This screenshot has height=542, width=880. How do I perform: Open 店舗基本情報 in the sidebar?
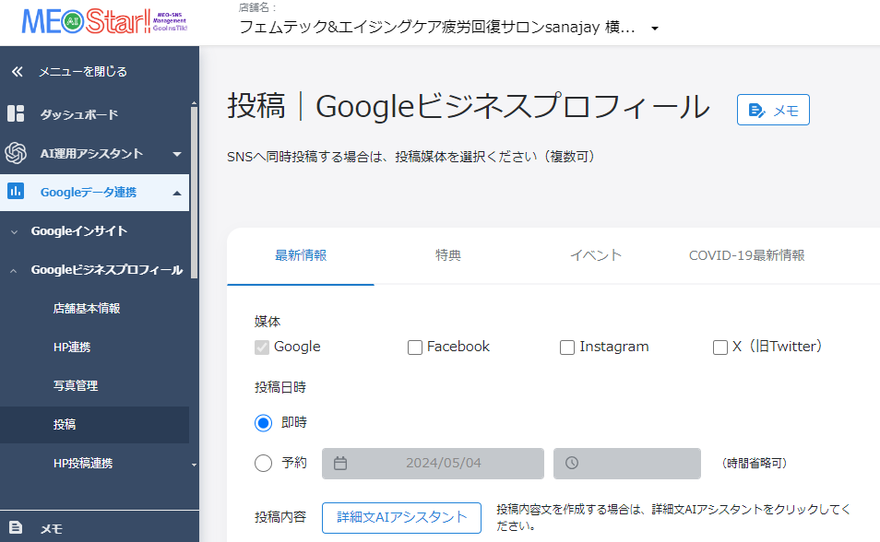click(87, 309)
